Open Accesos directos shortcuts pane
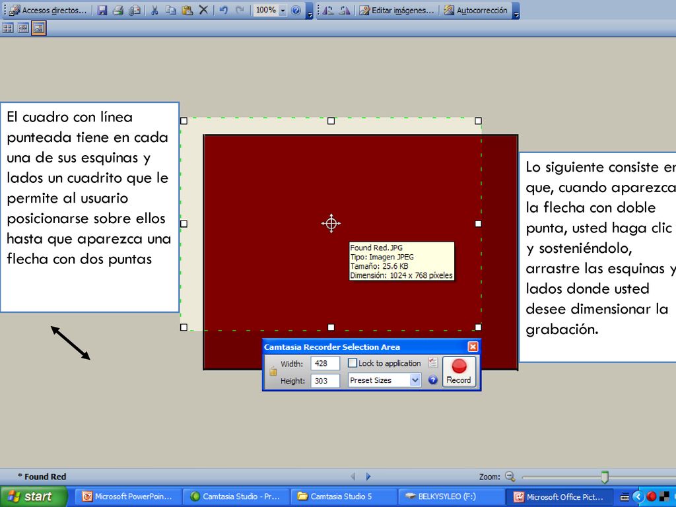The height and width of the screenshot is (507, 676). (x=48, y=11)
